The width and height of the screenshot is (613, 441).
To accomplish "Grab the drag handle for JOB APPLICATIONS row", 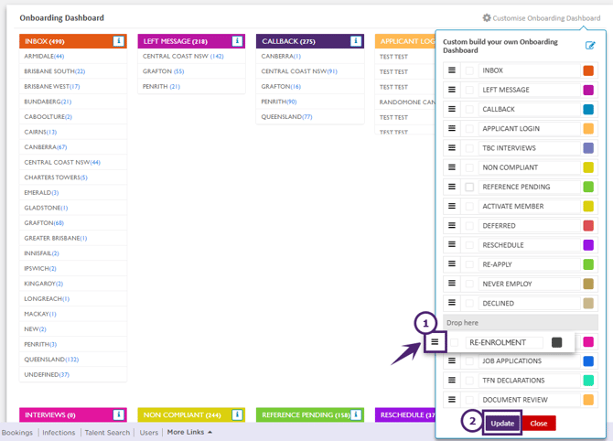I will (452, 360).
